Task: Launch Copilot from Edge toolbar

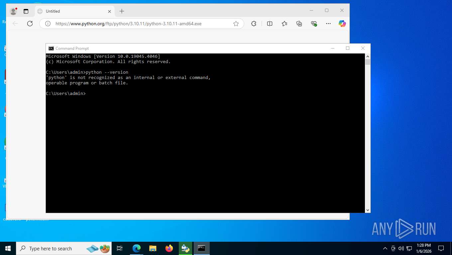Action: (342, 24)
